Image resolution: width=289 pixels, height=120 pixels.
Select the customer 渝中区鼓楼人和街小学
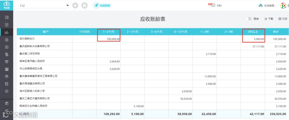(32, 91)
